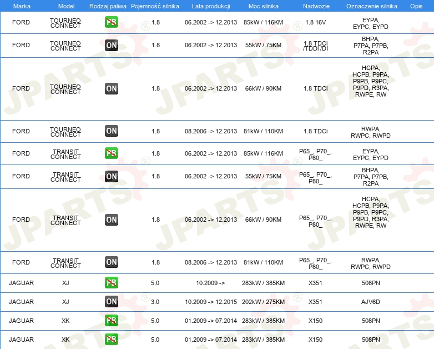Select 'TRANSIT CONNECT' in the 116KM petrol row
This screenshot has height=349, width=434.
(65, 154)
